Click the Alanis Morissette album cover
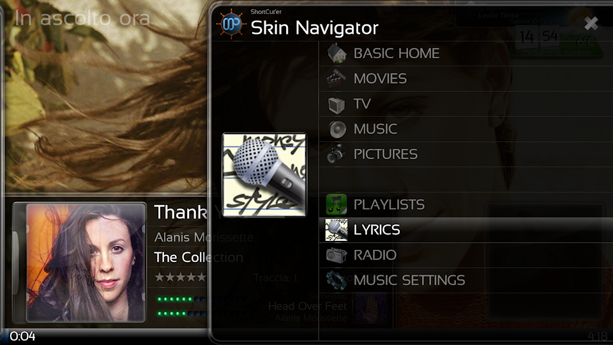This screenshot has width=613, height=345. point(86,263)
